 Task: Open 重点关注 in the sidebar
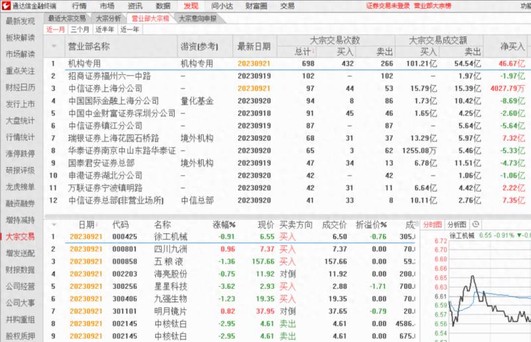[21, 71]
